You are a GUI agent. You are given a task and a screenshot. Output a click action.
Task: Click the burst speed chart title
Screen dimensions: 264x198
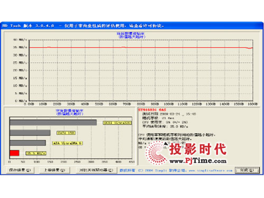point(70,112)
